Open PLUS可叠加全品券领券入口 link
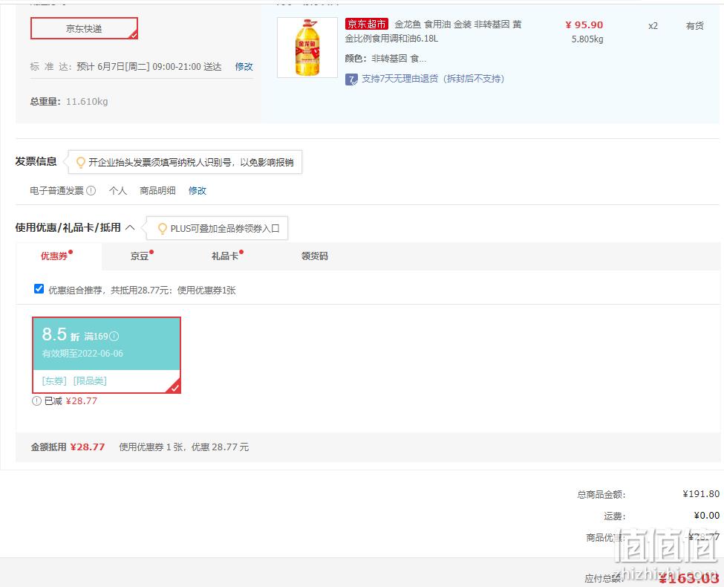This screenshot has width=724, height=587. [225, 228]
